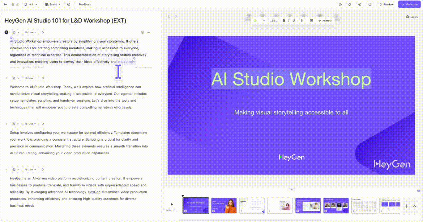
Task: Click the add collaborator icon
Action: 340,4
